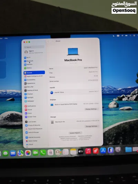Select the General sidebar item
The width and height of the screenshot is (138, 184).
pyautogui.click(x=34, y=72)
